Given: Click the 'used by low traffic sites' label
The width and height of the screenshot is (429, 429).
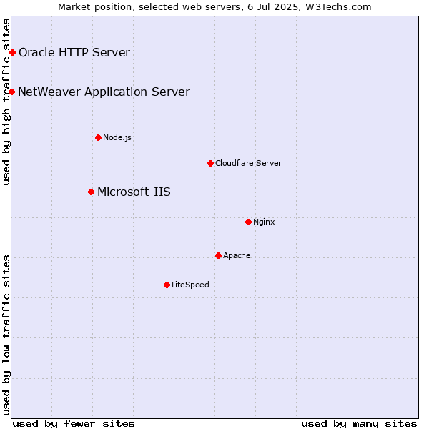Looking at the screenshot, I should coord(6,335).
